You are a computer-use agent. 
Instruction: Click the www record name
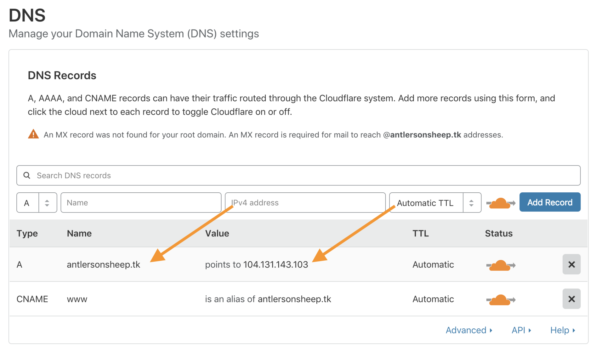coord(77,299)
